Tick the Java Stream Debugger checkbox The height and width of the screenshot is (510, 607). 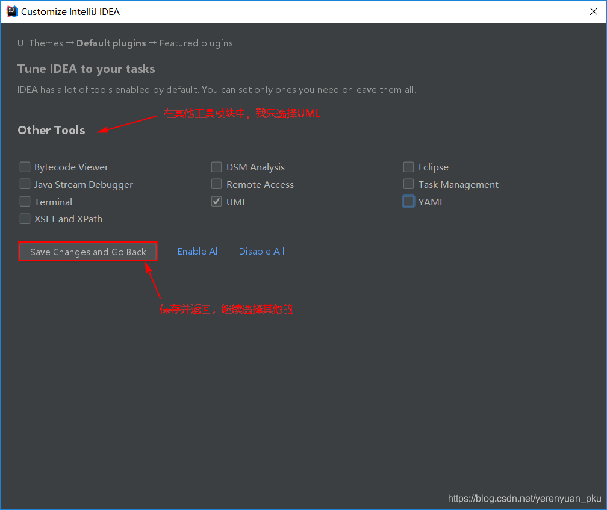pos(25,184)
